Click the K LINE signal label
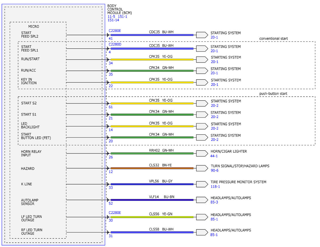The height and width of the screenshot is (247, 320). pyautogui.click(x=26, y=184)
